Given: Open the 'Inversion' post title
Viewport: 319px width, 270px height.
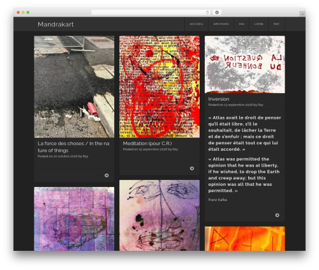Looking at the screenshot, I should (x=219, y=99).
